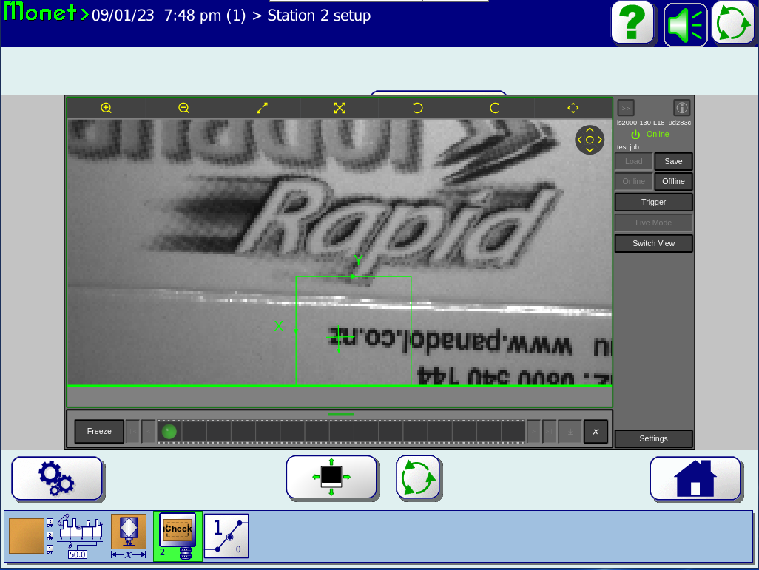This screenshot has width=759, height=570.
Task: Open the question mark help button
Action: pyautogui.click(x=632, y=23)
